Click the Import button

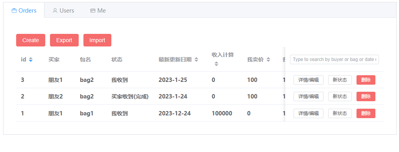pyautogui.click(x=97, y=40)
